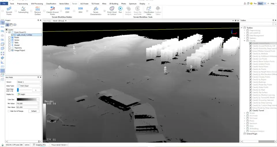Screen dimensions: 277x147
Task: Toggle Remove Outliers workflow checkbox
Action: tap(31, 11)
